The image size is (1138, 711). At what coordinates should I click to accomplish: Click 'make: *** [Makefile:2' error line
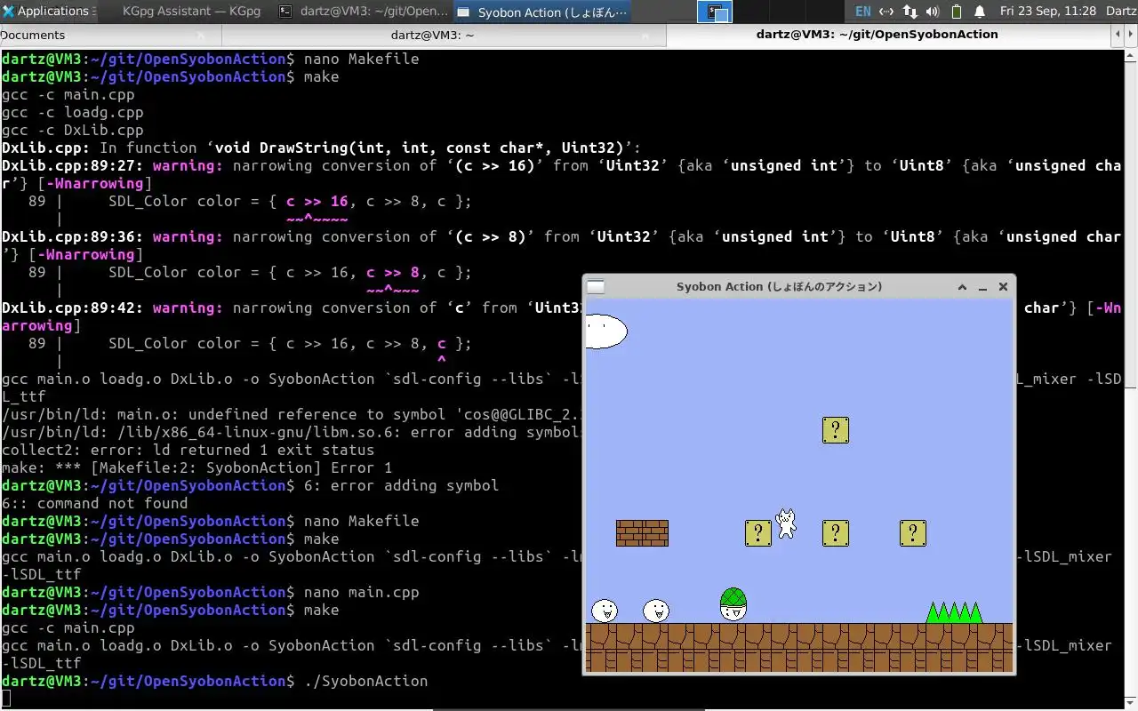point(196,467)
